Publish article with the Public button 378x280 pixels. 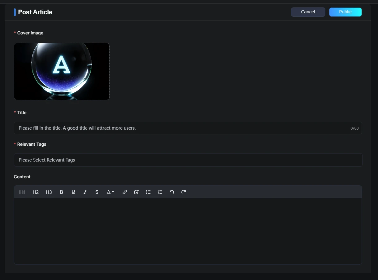pyautogui.click(x=345, y=12)
